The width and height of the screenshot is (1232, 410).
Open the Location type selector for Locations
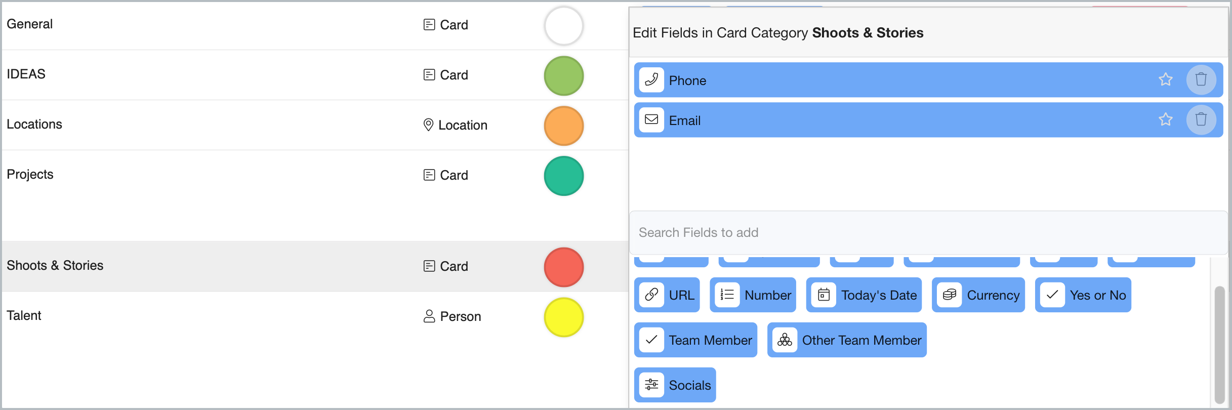[x=456, y=125]
